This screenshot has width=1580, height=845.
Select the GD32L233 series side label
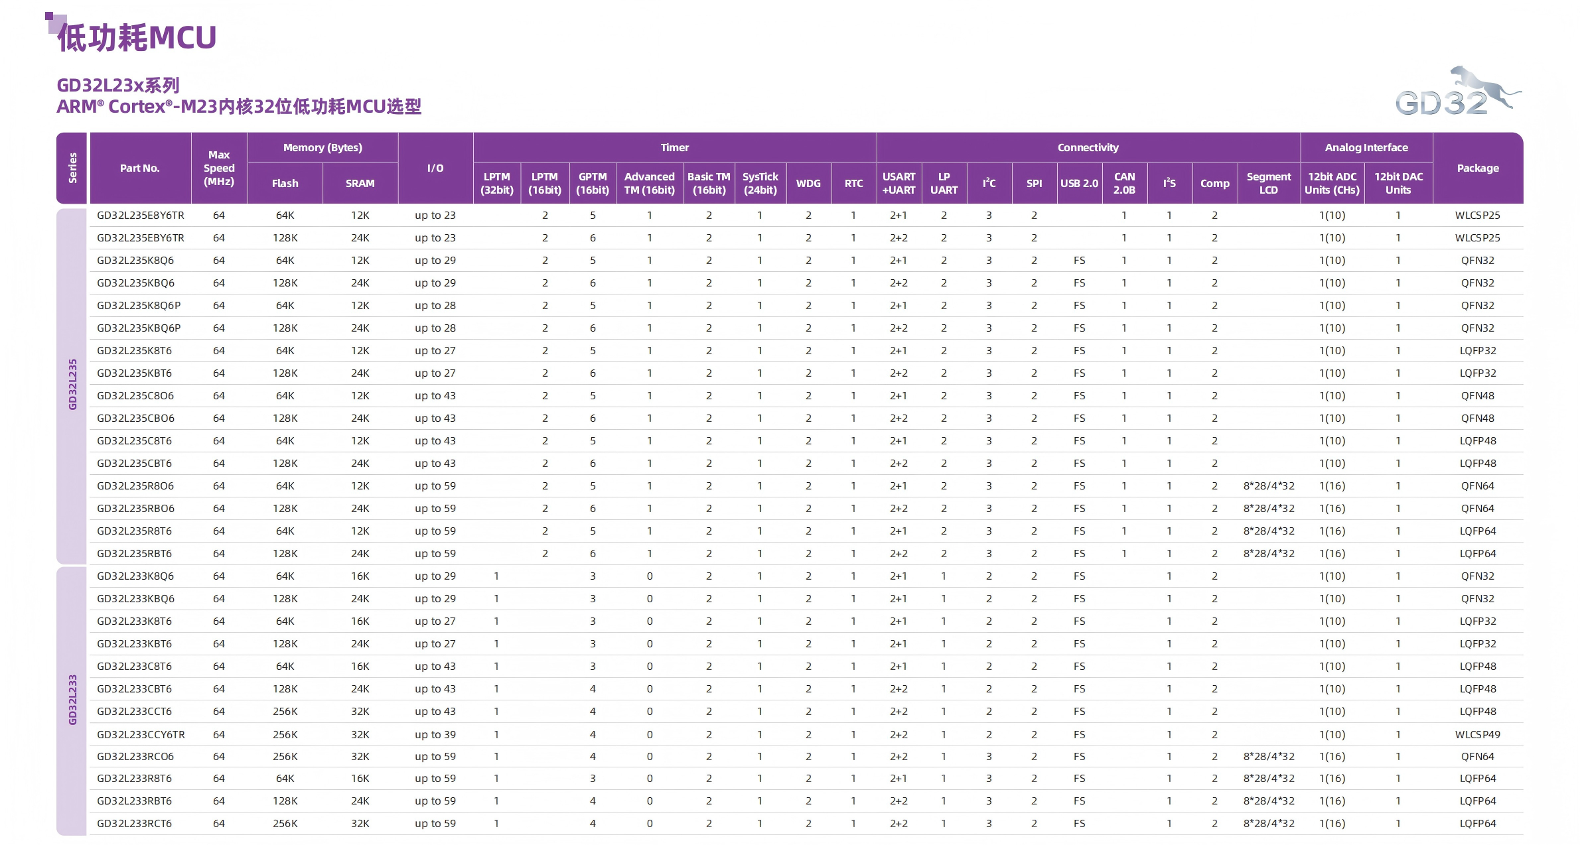click(72, 700)
